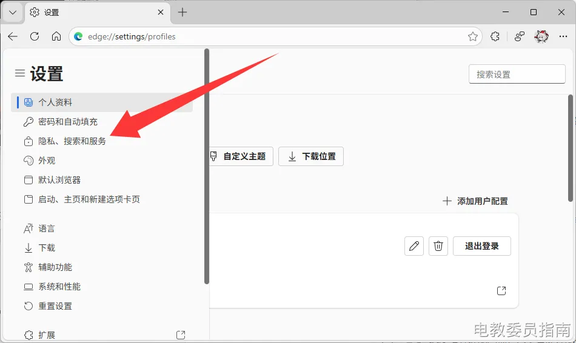Click the 退出登录 button
This screenshot has width=576, height=343.
tap(481, 246)
